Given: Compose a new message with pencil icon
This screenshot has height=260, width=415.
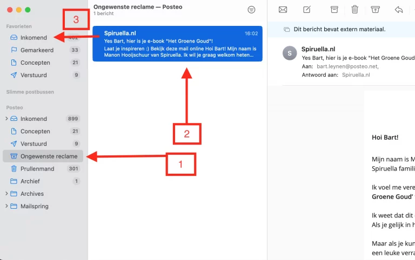Looking at the screenshot, I should coord(307,10).
